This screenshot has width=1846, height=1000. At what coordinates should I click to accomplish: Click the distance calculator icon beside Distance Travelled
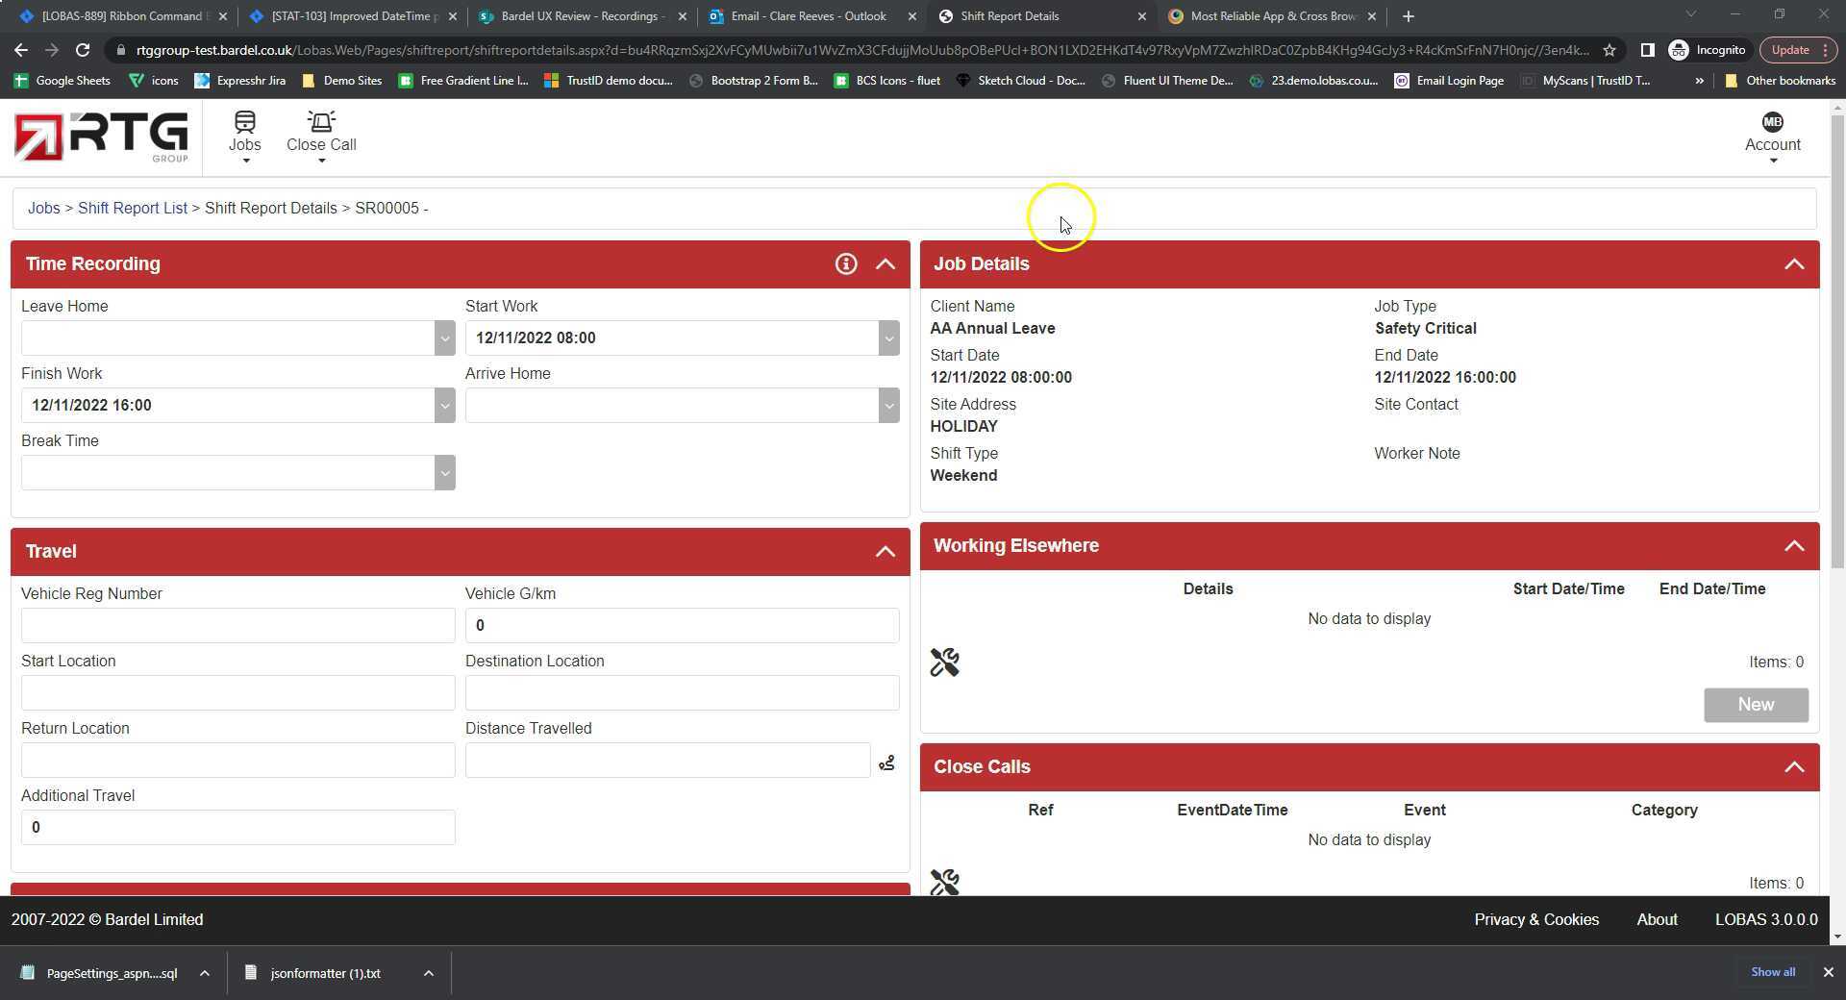[886, 762]
